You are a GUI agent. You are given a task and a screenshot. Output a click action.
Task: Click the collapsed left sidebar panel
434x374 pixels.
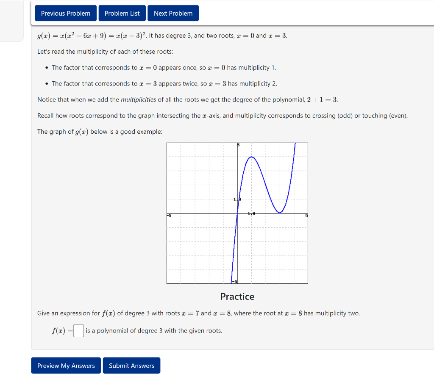[x=12, y=21]
